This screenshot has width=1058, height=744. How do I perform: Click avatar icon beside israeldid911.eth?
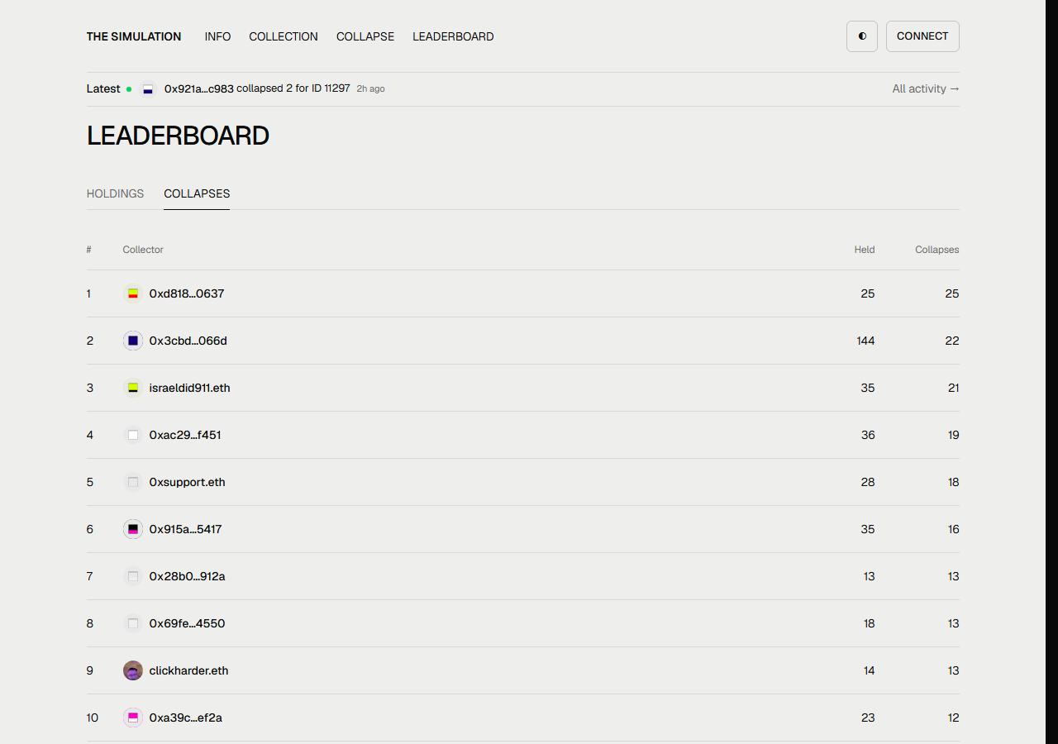(x=133, y=388)
